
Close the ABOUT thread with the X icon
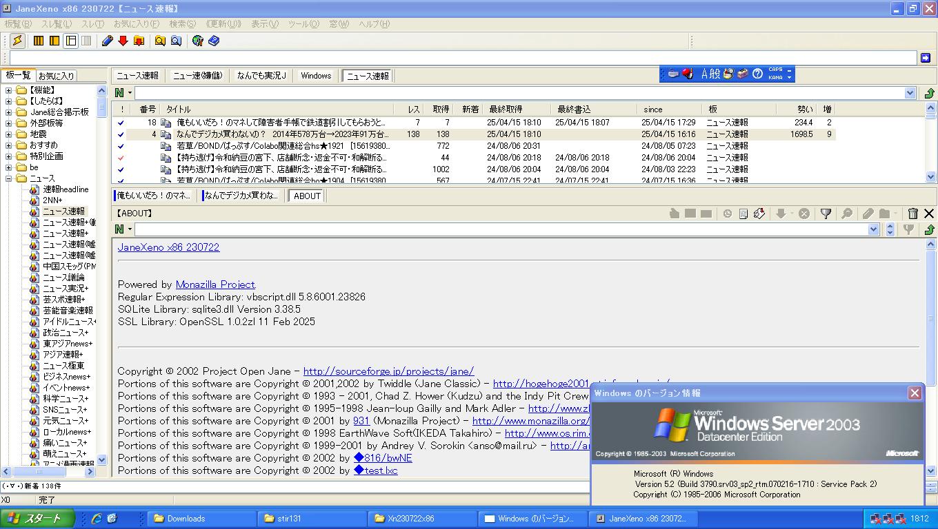coord(928,214)
